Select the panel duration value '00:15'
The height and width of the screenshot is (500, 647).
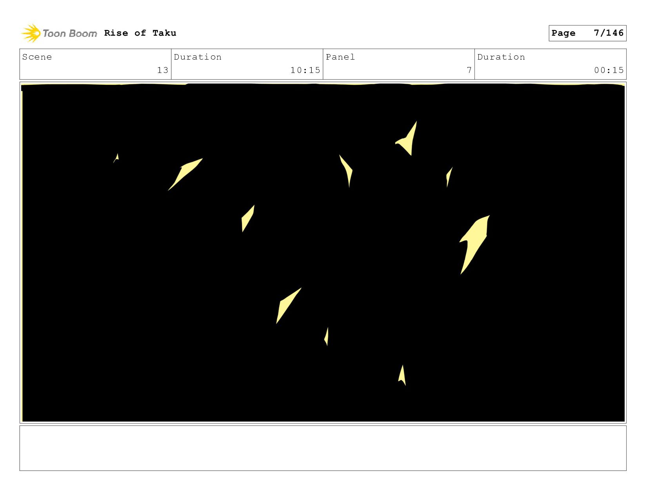click(x=609, y=70)
